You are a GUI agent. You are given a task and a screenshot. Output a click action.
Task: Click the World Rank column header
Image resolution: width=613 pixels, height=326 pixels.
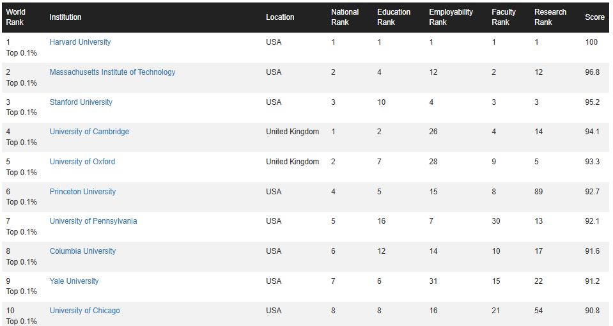(15, 17)
